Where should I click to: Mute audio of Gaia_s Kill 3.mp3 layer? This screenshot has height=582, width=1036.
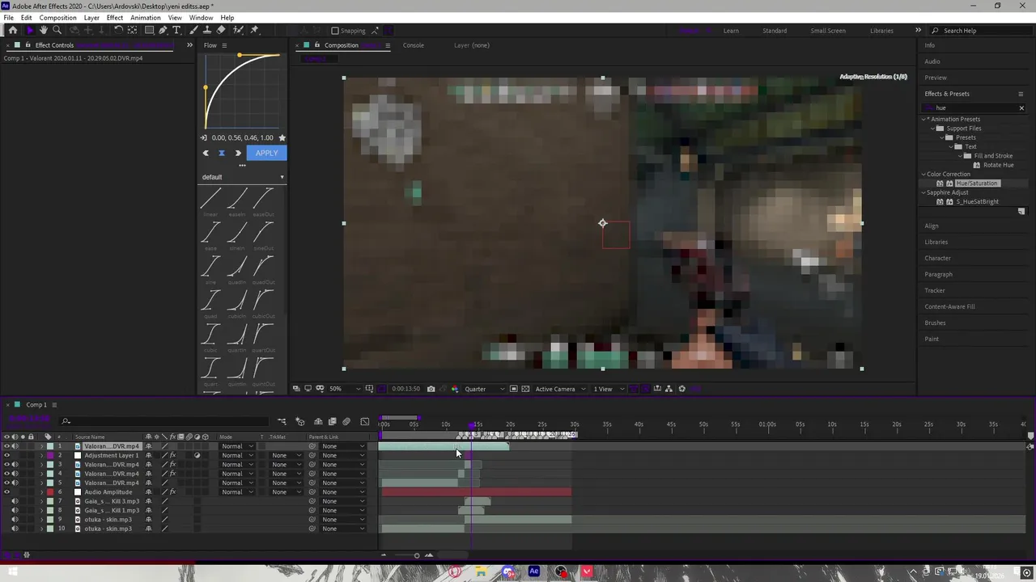coord(15,501)
